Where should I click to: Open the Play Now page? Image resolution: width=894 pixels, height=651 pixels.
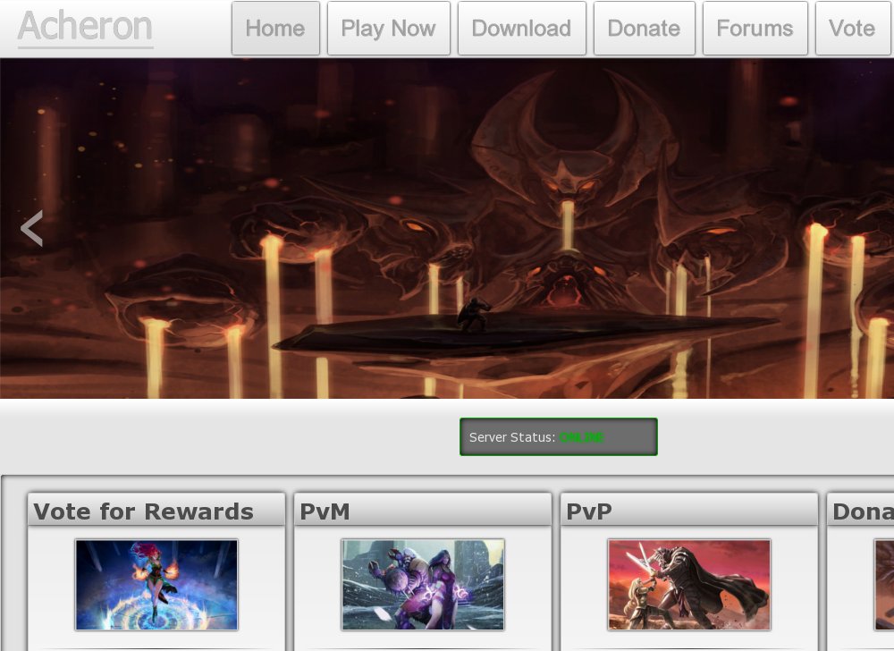[388, 29]
